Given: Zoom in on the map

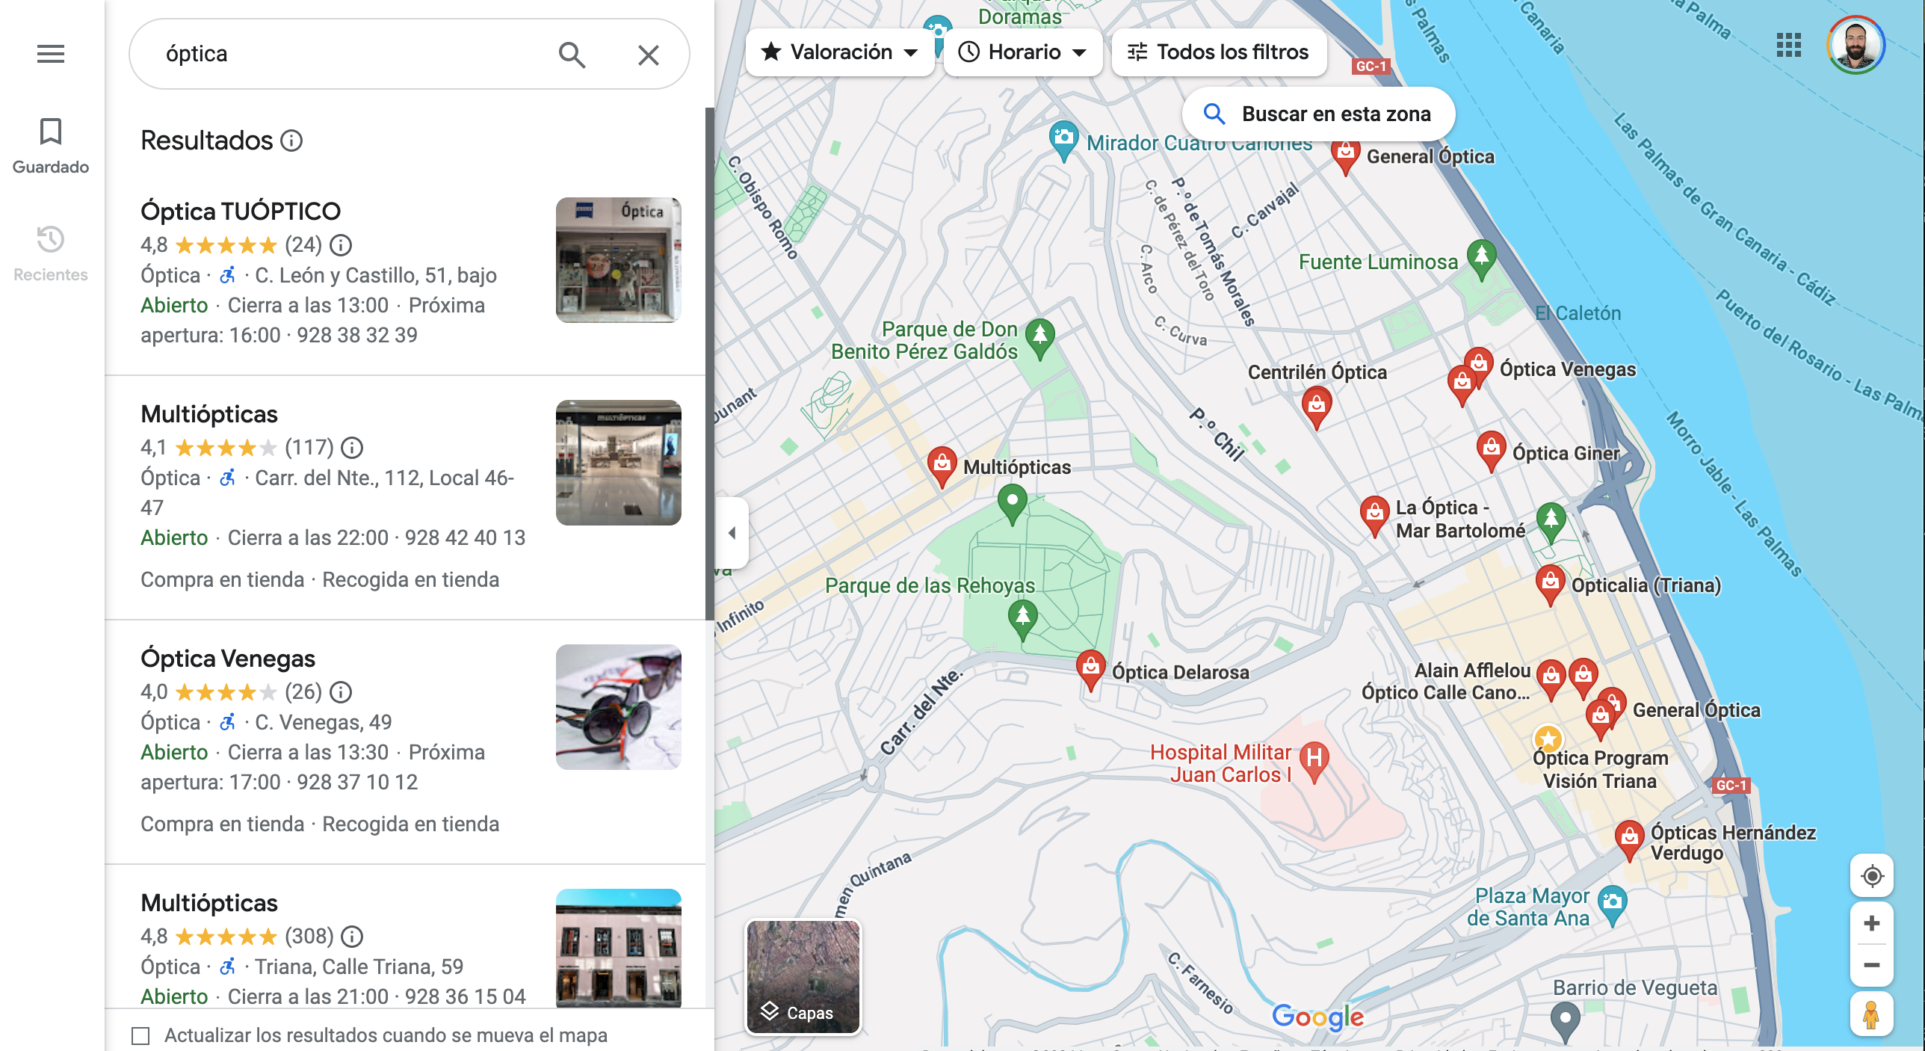Looking at the screenshot, I should click(x=1872, y=924).
